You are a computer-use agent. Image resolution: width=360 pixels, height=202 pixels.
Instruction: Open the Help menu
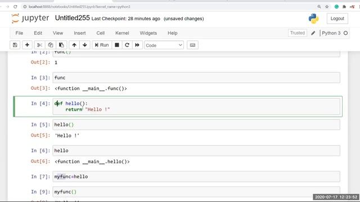point(173,33)
